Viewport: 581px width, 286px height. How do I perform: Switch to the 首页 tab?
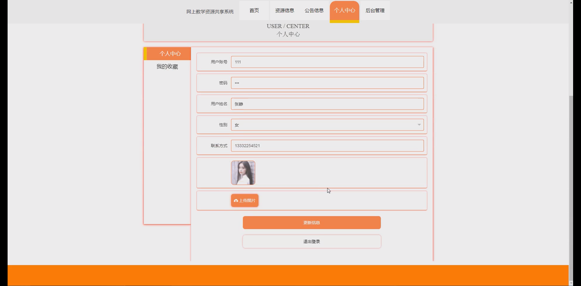point(254,10)
